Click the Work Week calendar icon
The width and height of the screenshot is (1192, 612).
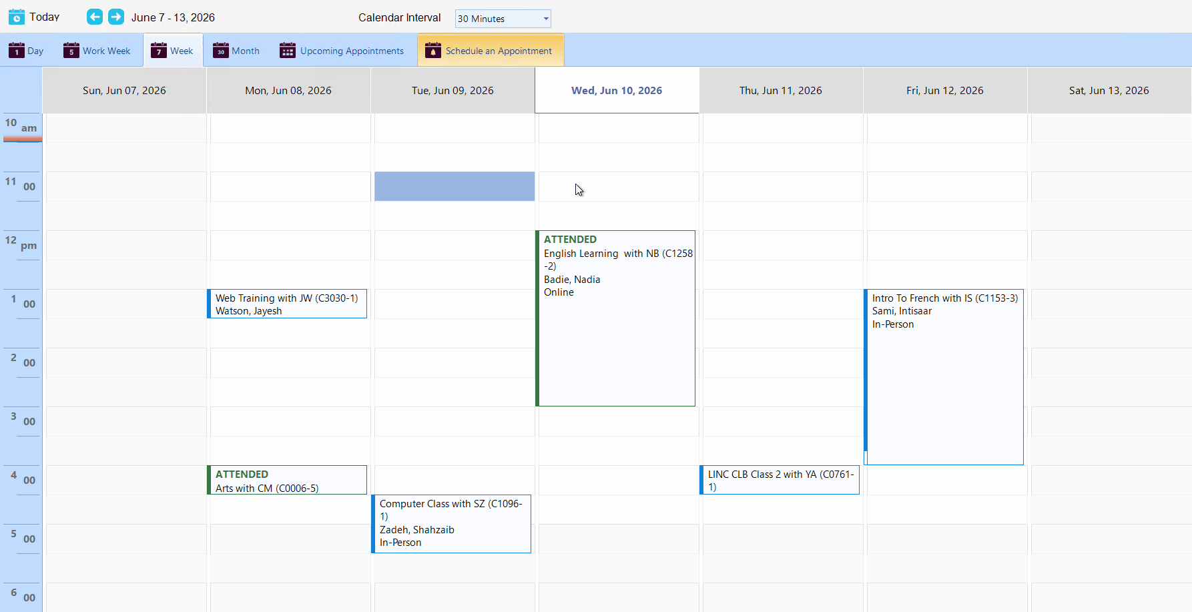[x=71, y=50]
